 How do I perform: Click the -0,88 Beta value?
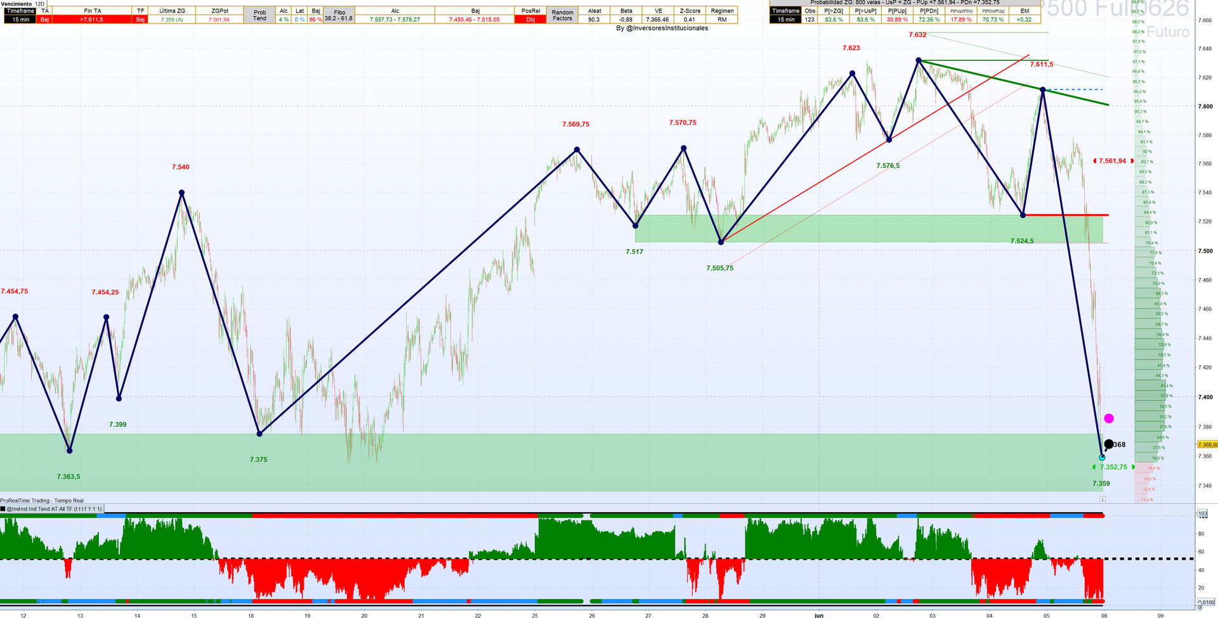626,20
